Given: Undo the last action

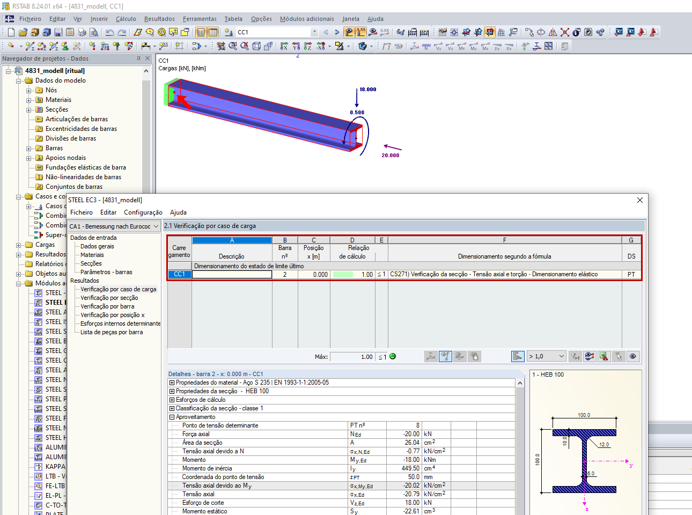Looking at the screenshot, I should (x=110, y=32).
